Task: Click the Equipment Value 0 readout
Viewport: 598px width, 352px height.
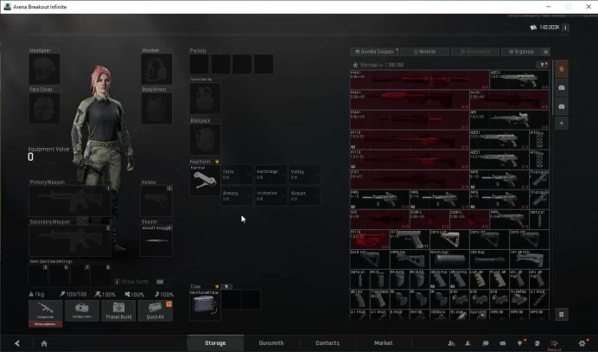Action: [31, 157]
